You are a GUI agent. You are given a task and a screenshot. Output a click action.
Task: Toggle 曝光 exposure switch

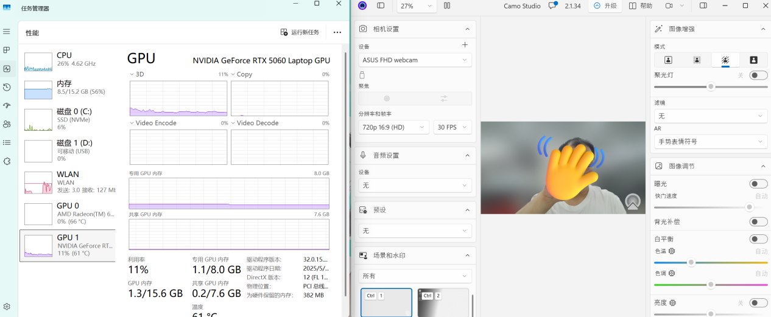coord(758,184)
